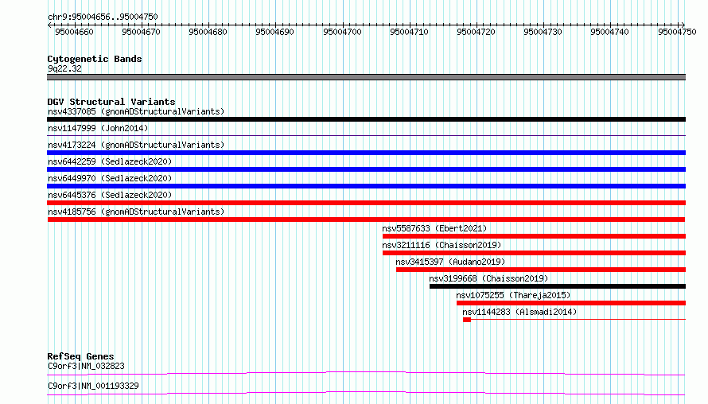Image resolution: width=708 pixels, height=404 pixels.
Task: Click ruler position 95004670
Action: (x=141, y=32)
